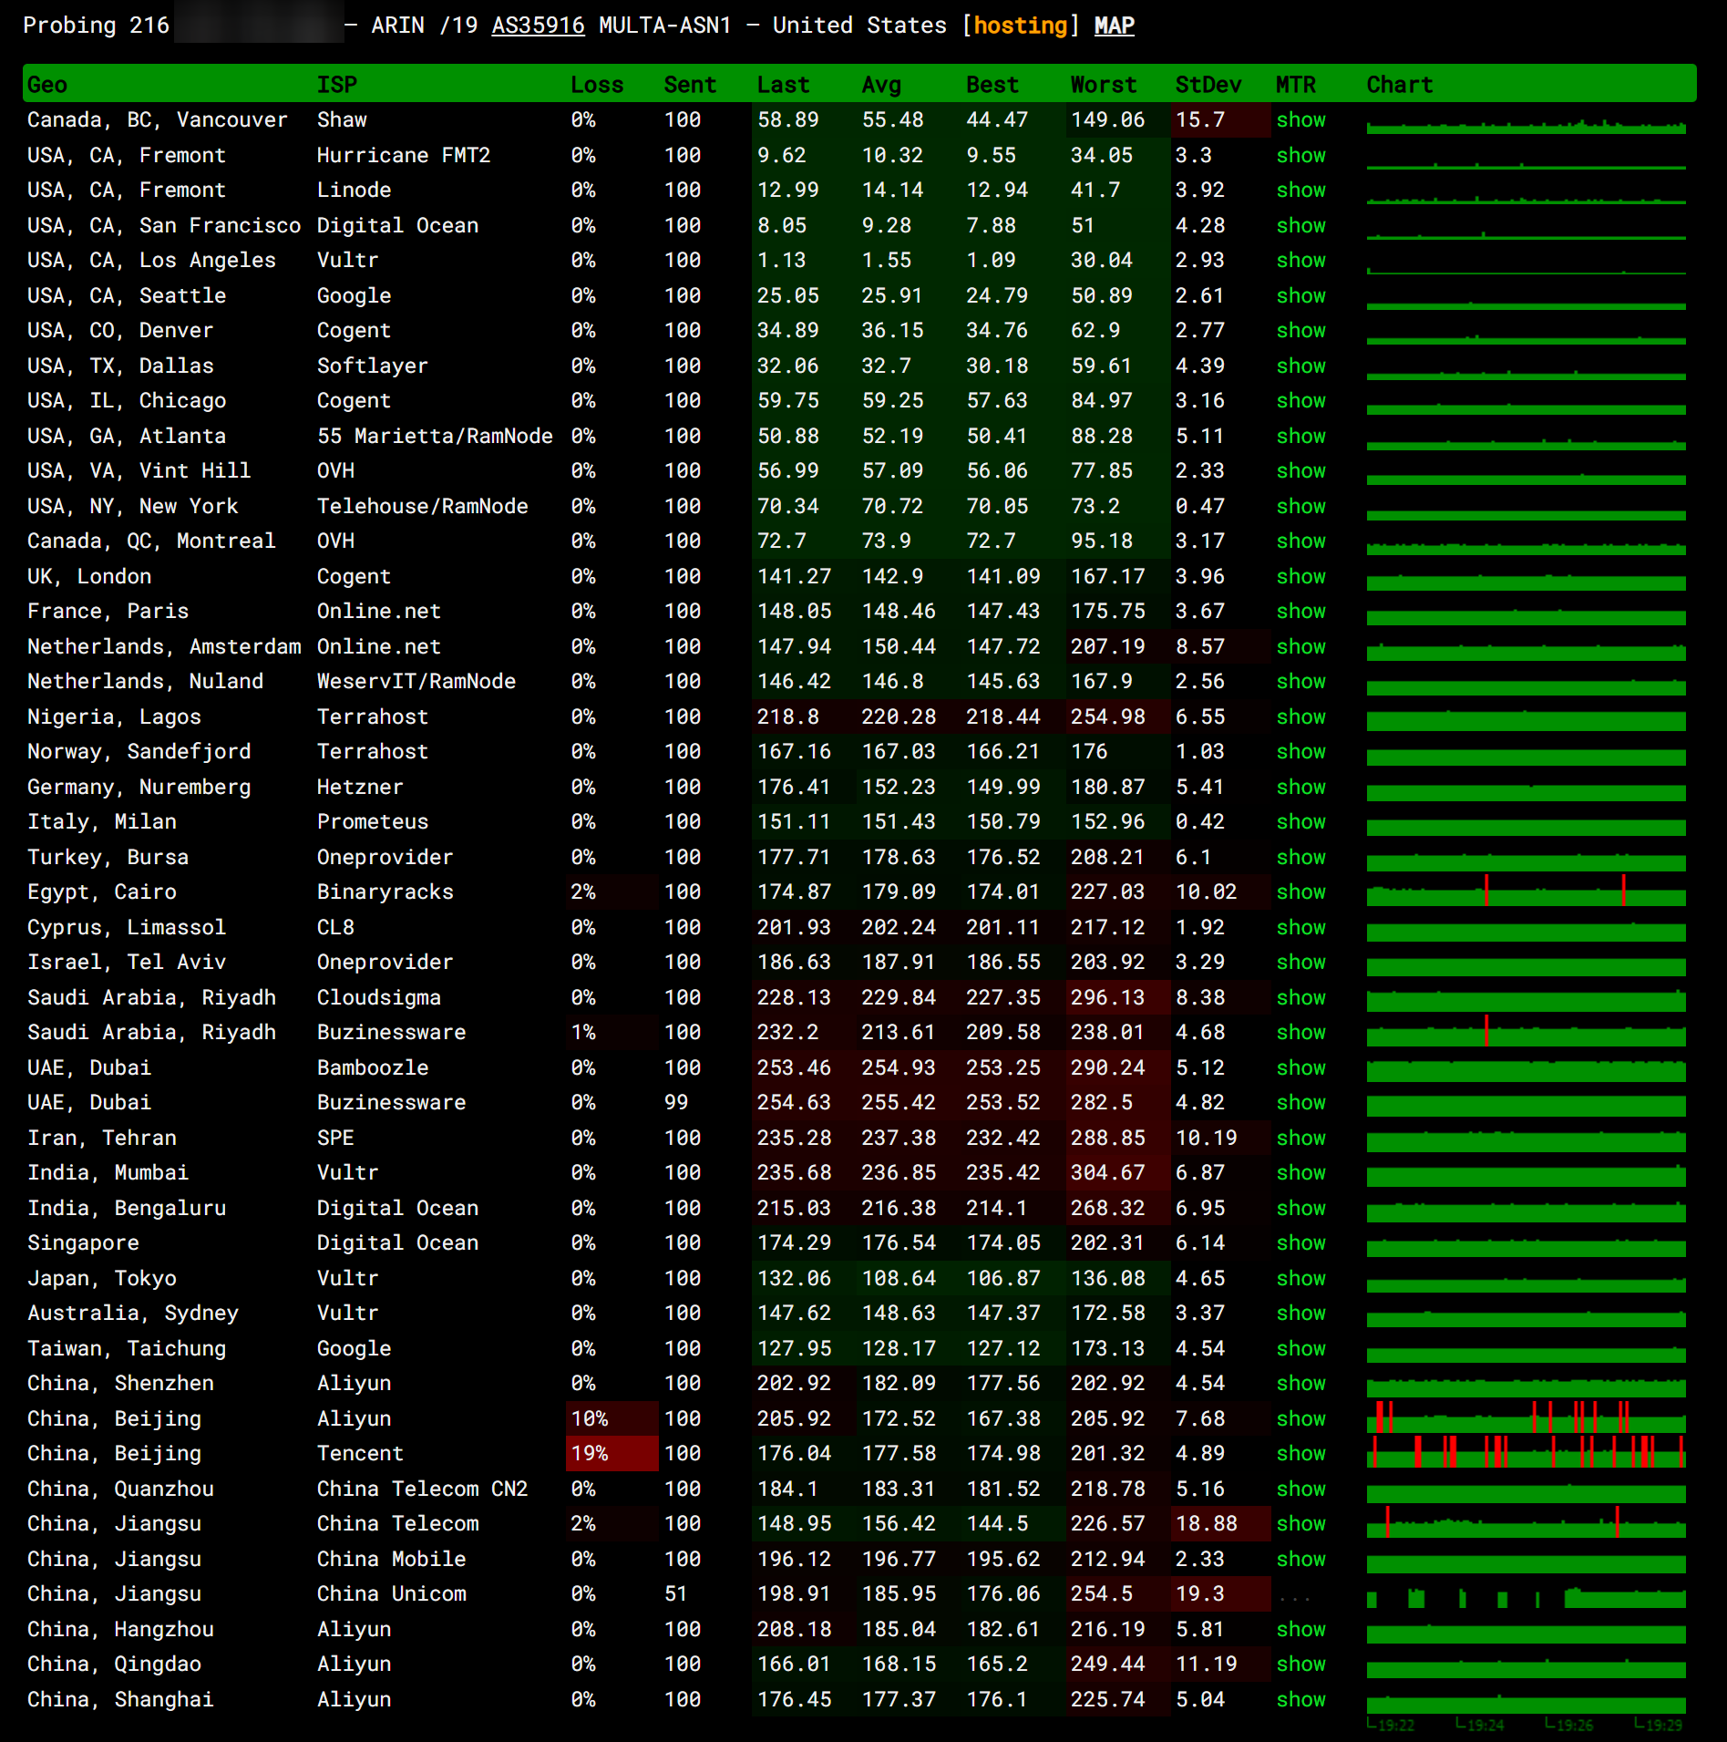
Task: Show MTR for Denver Cogent row
Action: point(1300,331)
